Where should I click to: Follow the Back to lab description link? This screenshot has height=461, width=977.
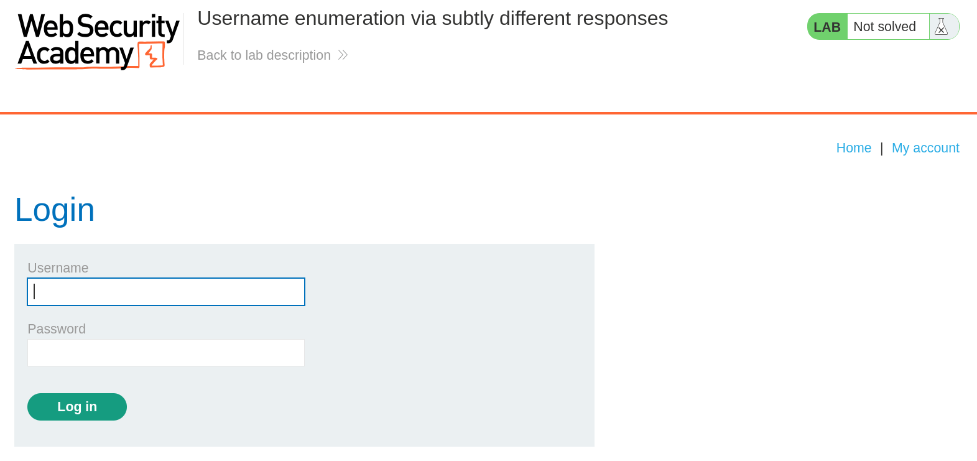[x=264, y=55]
